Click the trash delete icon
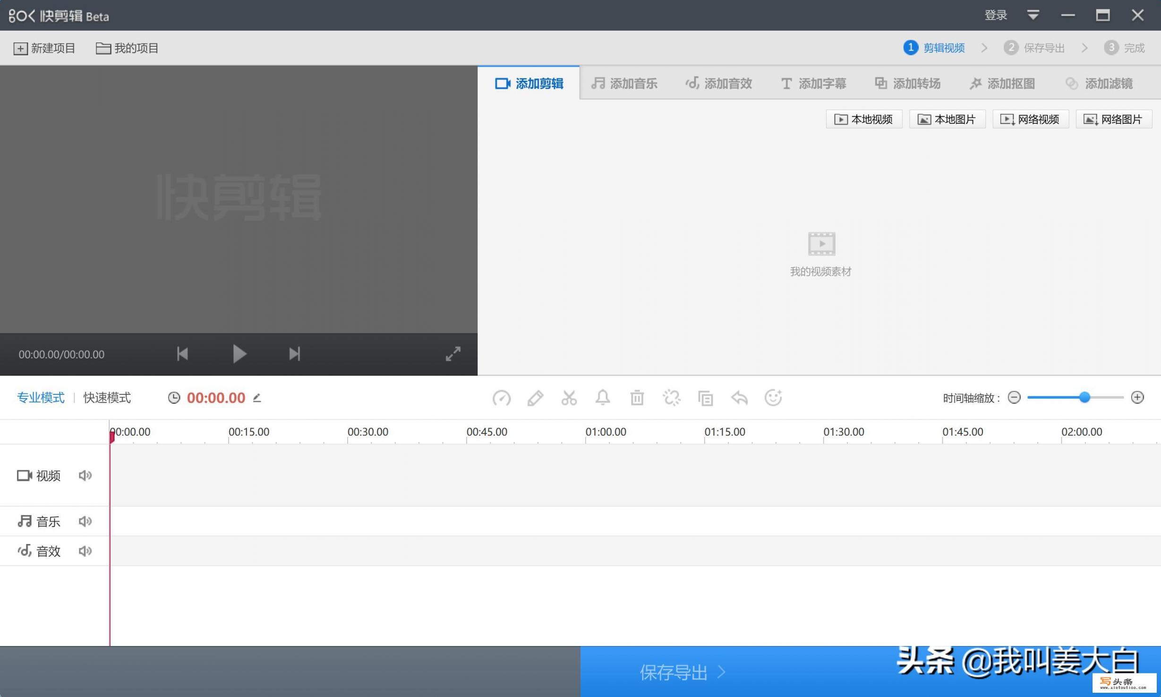This screenshot has height=697, width=1161. pyautogui.click(x=637, y=398)
